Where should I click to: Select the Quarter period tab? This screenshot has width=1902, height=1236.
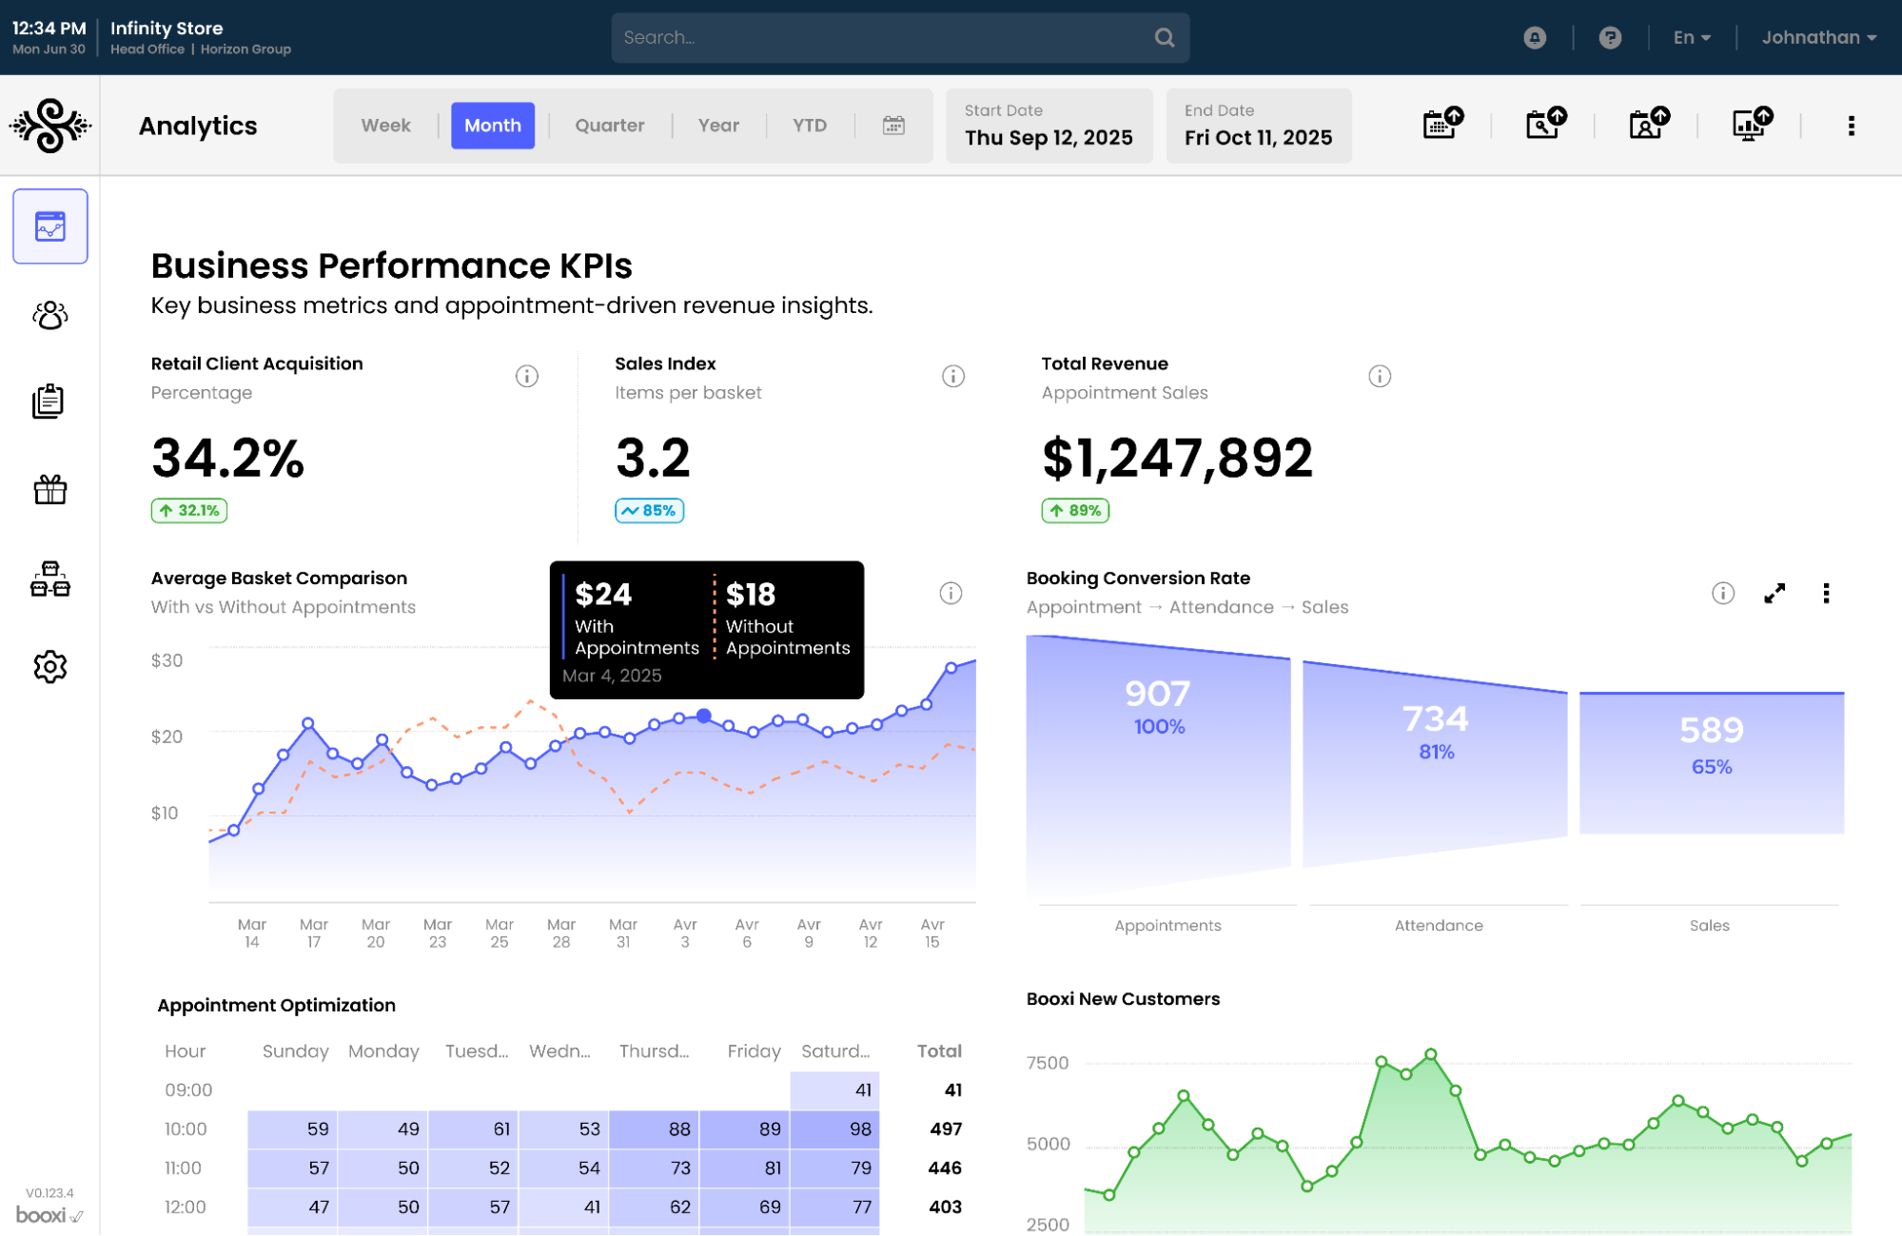click(609, 126)
